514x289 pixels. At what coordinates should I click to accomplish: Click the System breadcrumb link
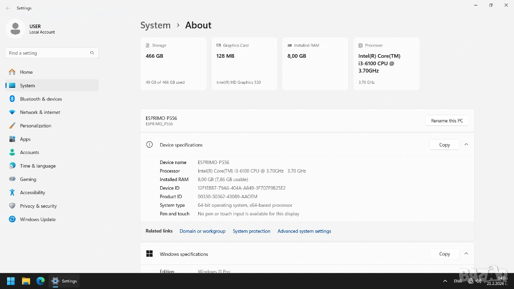pyautogui.click(x=155, y=25)
